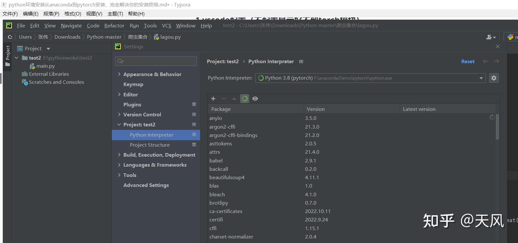Viewport: 518px width, 243px height.
Task: Open Typora's 视图(V) menu
Action: (x=94, y=14)
